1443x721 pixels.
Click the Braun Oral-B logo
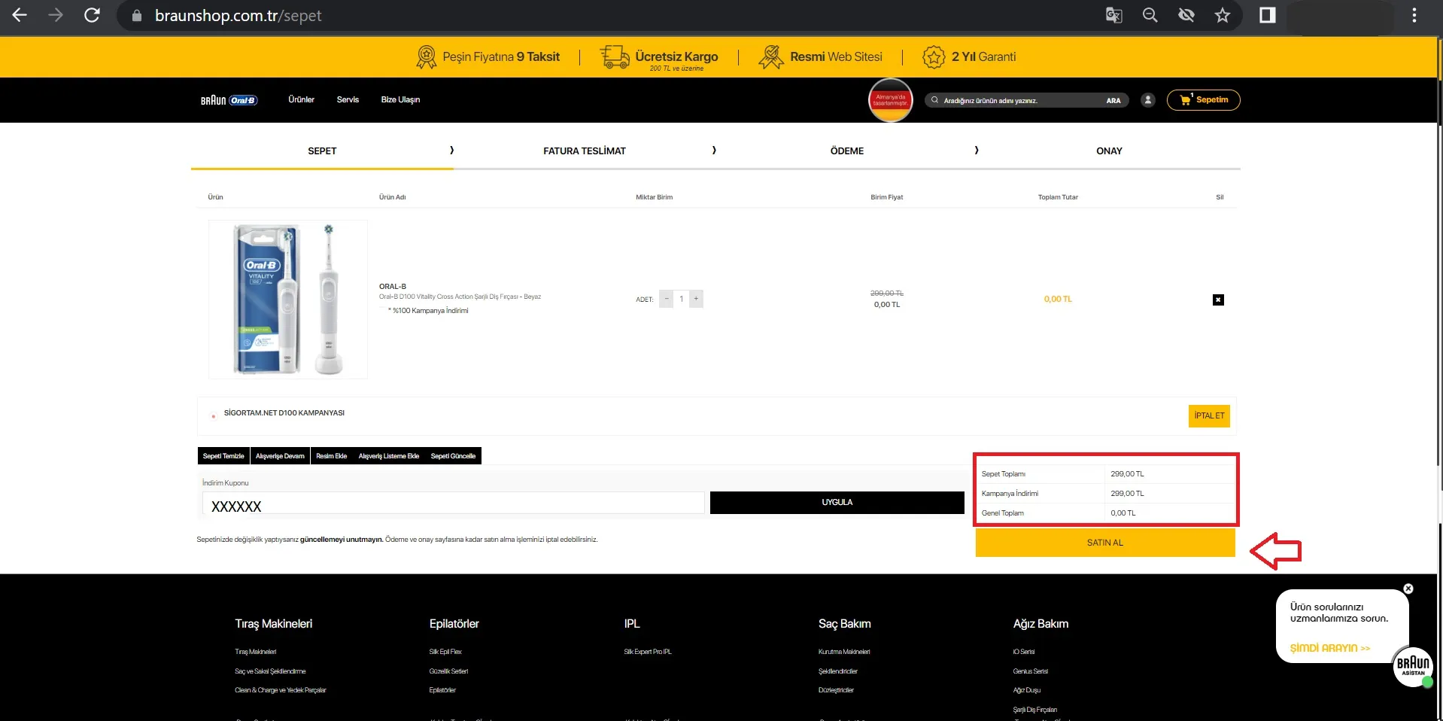(229, 100)
